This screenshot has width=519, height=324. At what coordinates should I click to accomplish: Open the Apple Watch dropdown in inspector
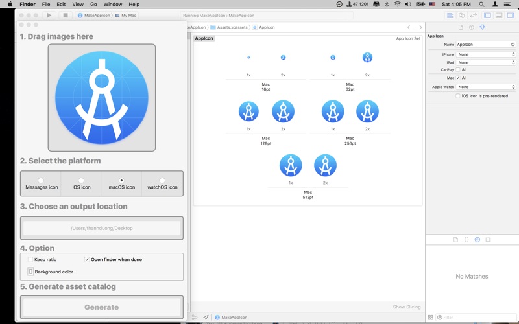tap(485, 87)
